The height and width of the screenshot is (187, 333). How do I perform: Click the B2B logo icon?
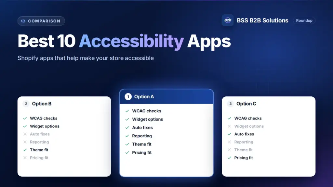(x=228, y=20)
